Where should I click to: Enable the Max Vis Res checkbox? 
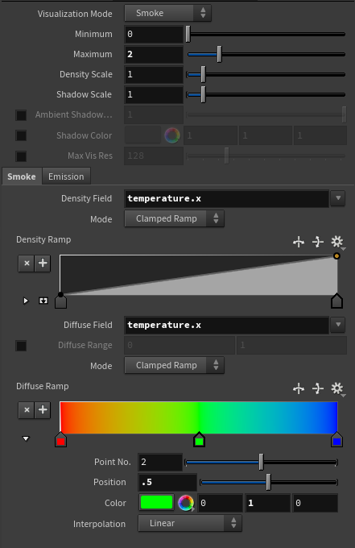pyautogui.click(x=21, y=156)
